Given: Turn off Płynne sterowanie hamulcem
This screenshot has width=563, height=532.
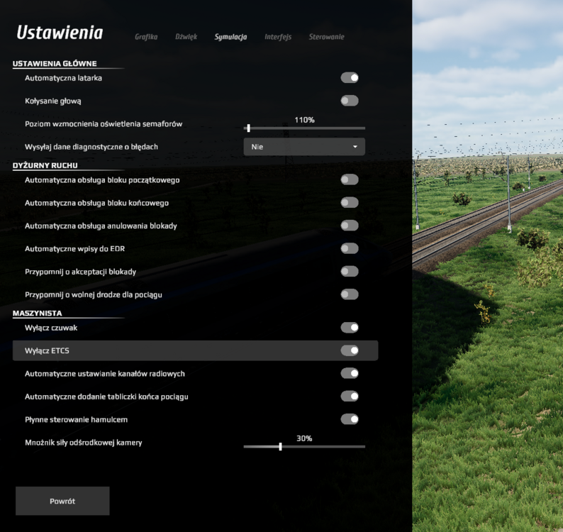Looking at the screenshot, I should 350,419.
